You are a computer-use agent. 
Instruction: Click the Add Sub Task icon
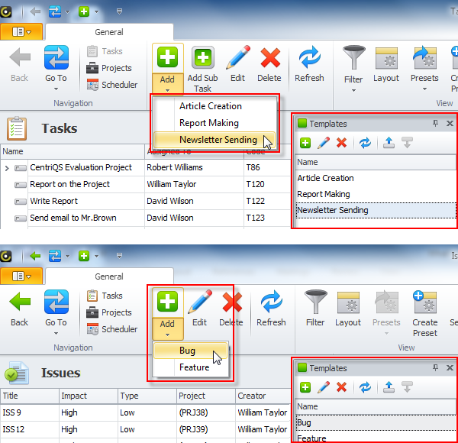point(202,59)
